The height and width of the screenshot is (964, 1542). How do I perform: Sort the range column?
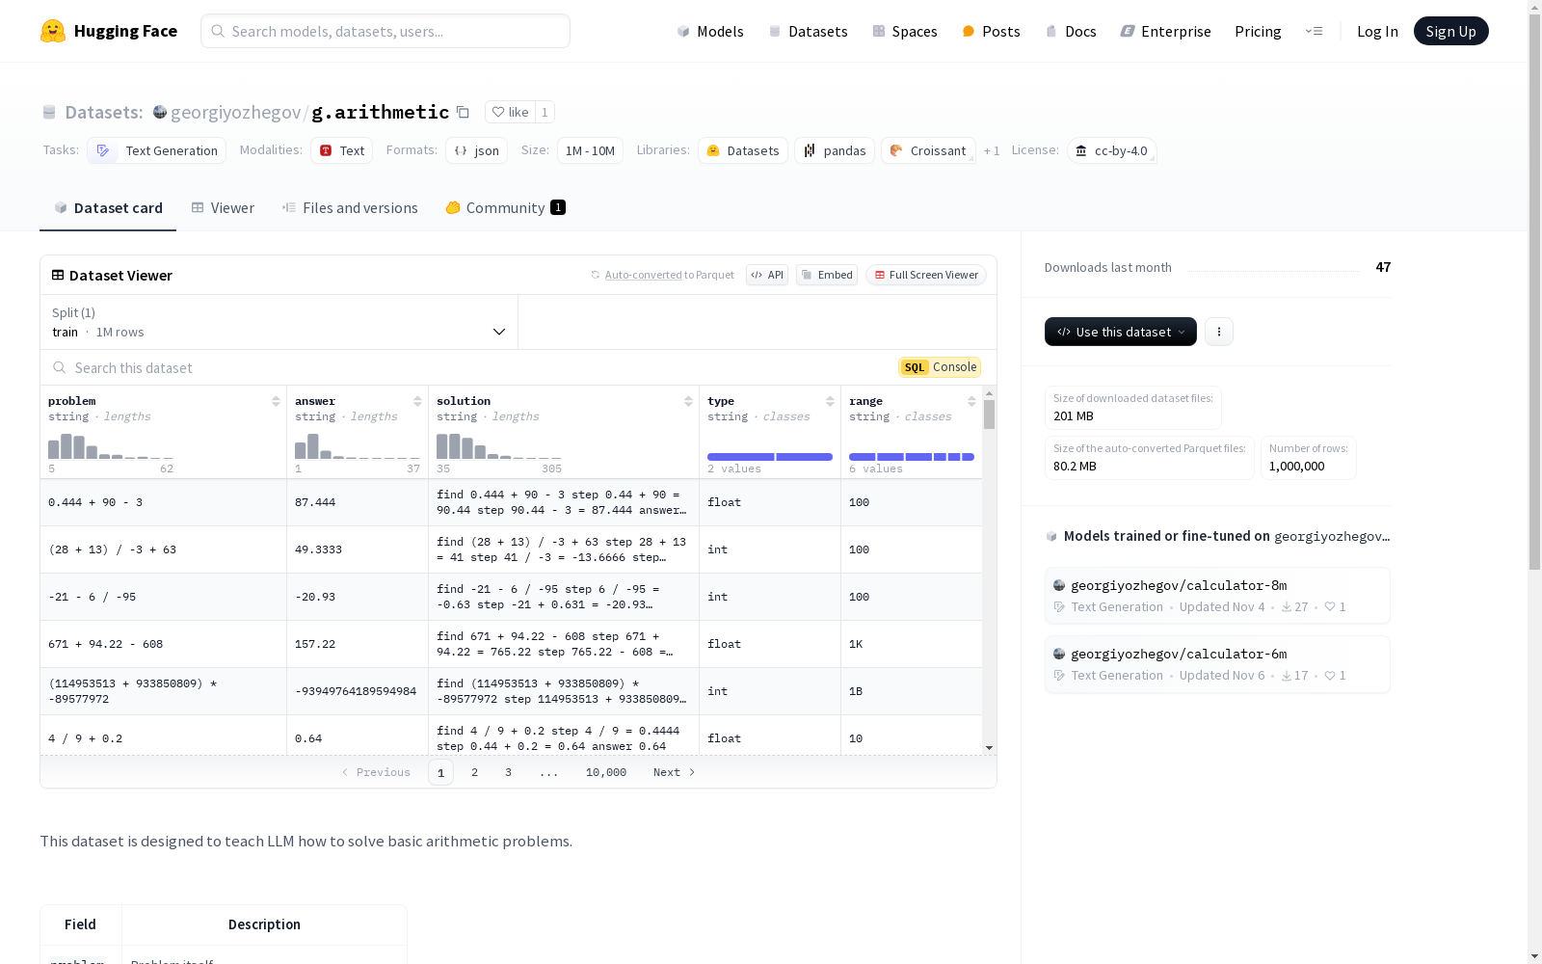pos(971,401)
